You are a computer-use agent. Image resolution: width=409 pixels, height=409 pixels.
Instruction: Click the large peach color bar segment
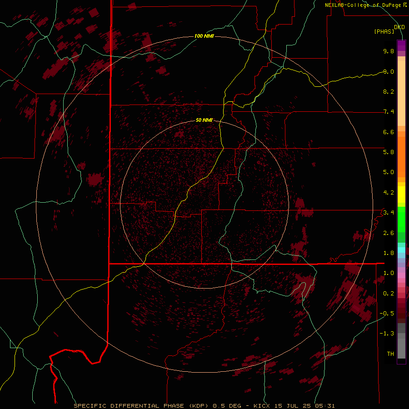401,93
